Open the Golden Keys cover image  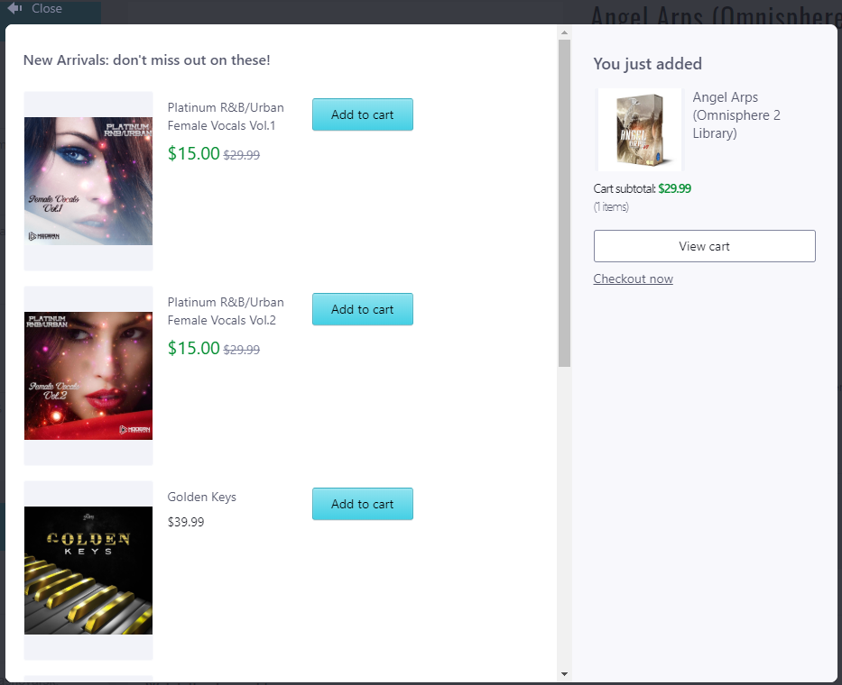88,571
